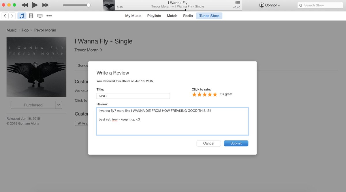Expand the dropdown arrow beside Purchased
Viewport: 346px width, 192px height.
(x=59, y=105)
